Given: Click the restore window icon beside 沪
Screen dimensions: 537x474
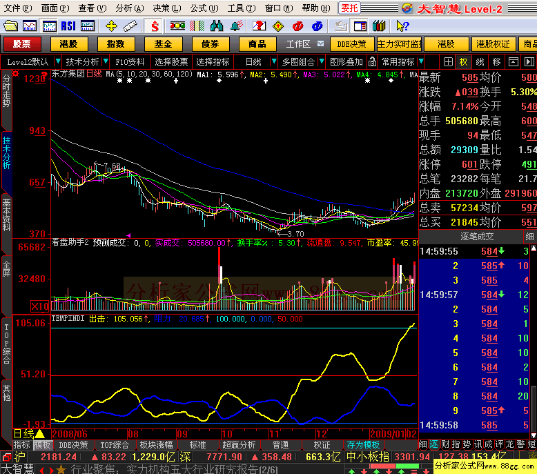Looking at the screenshot, I should click(6, 457).
